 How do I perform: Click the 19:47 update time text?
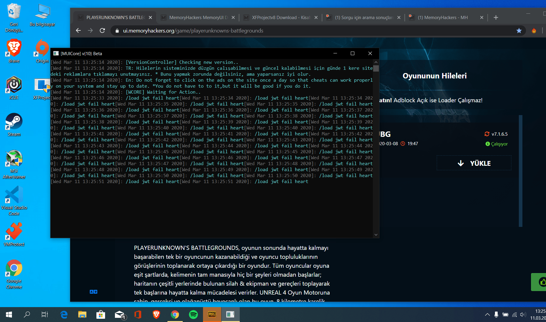[413, 144]
